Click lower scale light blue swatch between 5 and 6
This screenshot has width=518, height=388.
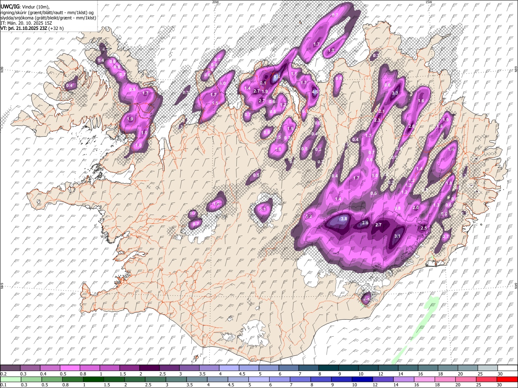coord(259,379)
